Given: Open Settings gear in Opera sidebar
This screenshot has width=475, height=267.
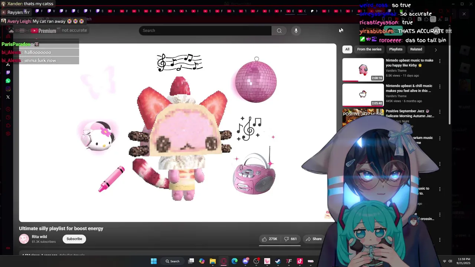Looking at the screenshot, I should point(8,133).
